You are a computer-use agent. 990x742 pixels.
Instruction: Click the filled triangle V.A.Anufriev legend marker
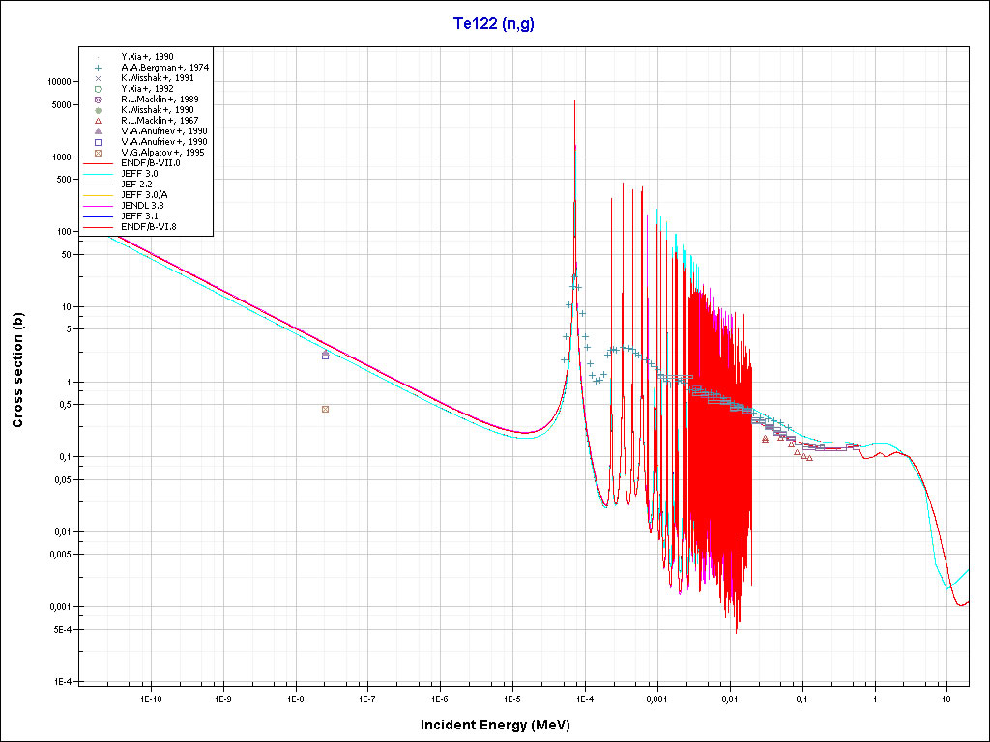coord(98,131)
